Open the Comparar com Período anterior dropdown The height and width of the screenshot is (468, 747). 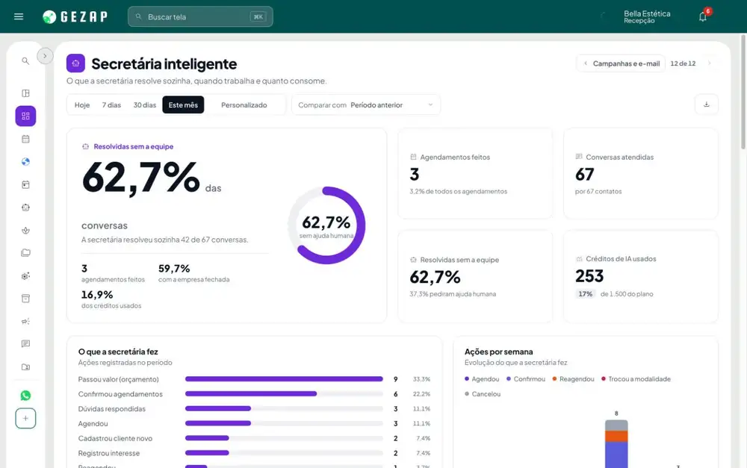366,104
